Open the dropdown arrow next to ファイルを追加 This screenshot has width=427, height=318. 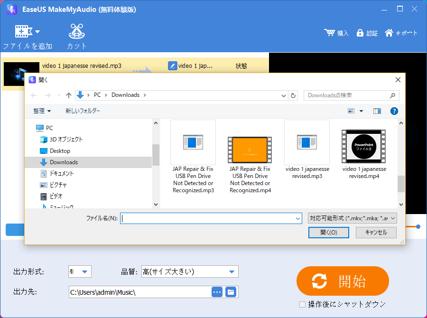[37, 32]
